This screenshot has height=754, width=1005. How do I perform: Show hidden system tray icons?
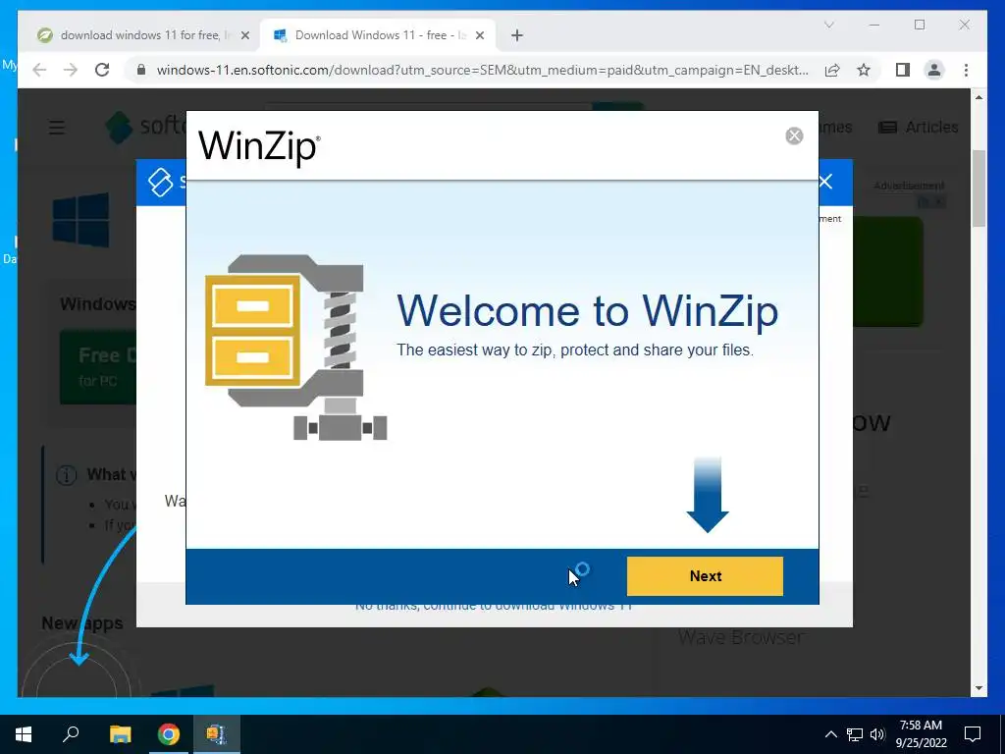(x=830, y=734)
